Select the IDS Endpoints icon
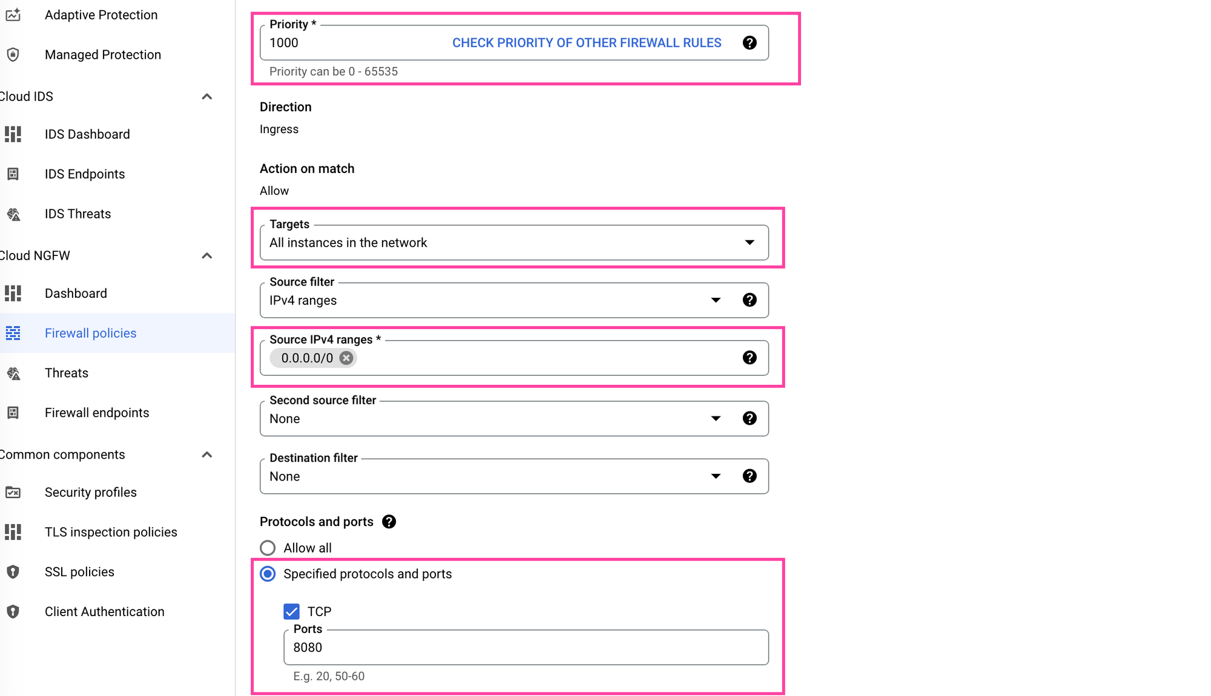 pos(13,174)
